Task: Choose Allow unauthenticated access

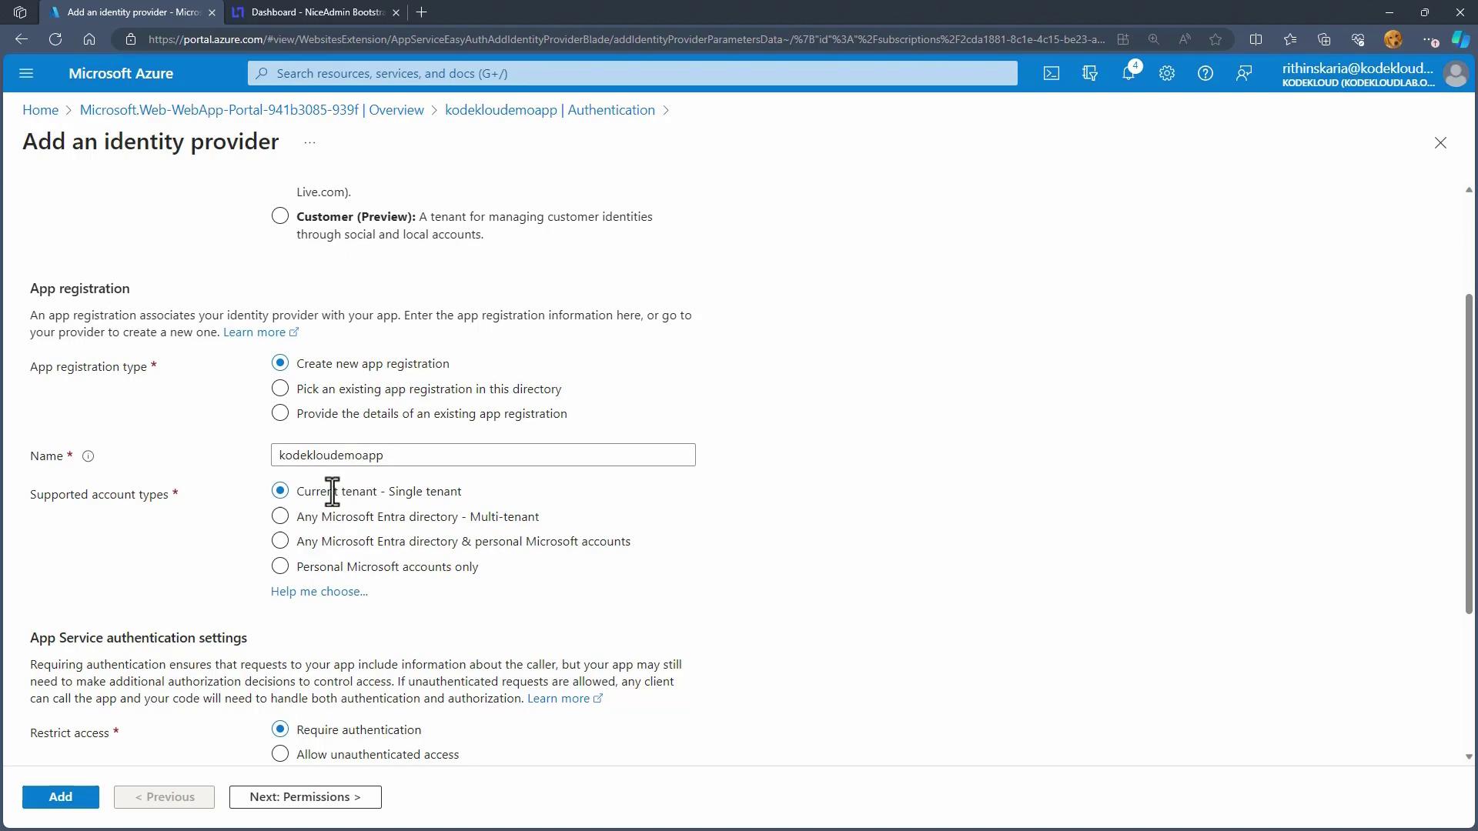Action: (x=280, y=754)
